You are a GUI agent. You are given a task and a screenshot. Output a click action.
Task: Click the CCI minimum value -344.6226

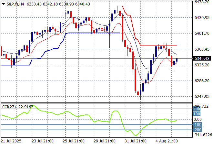tap(203, 135)
